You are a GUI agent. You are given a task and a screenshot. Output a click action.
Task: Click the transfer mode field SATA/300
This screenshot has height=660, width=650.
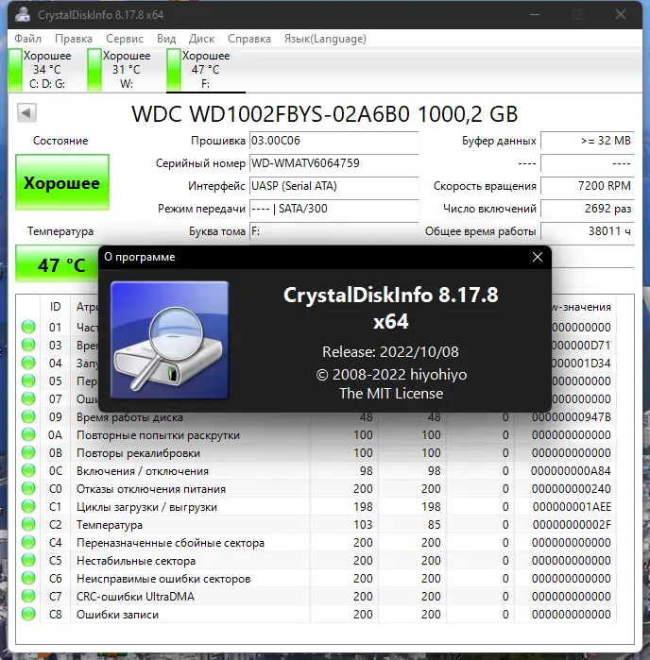[334, 209]
